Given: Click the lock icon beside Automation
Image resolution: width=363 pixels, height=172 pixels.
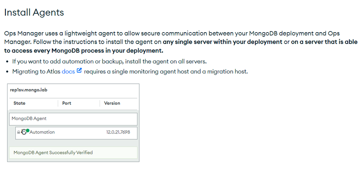Looking at the screenshot, I should point(19,132).
